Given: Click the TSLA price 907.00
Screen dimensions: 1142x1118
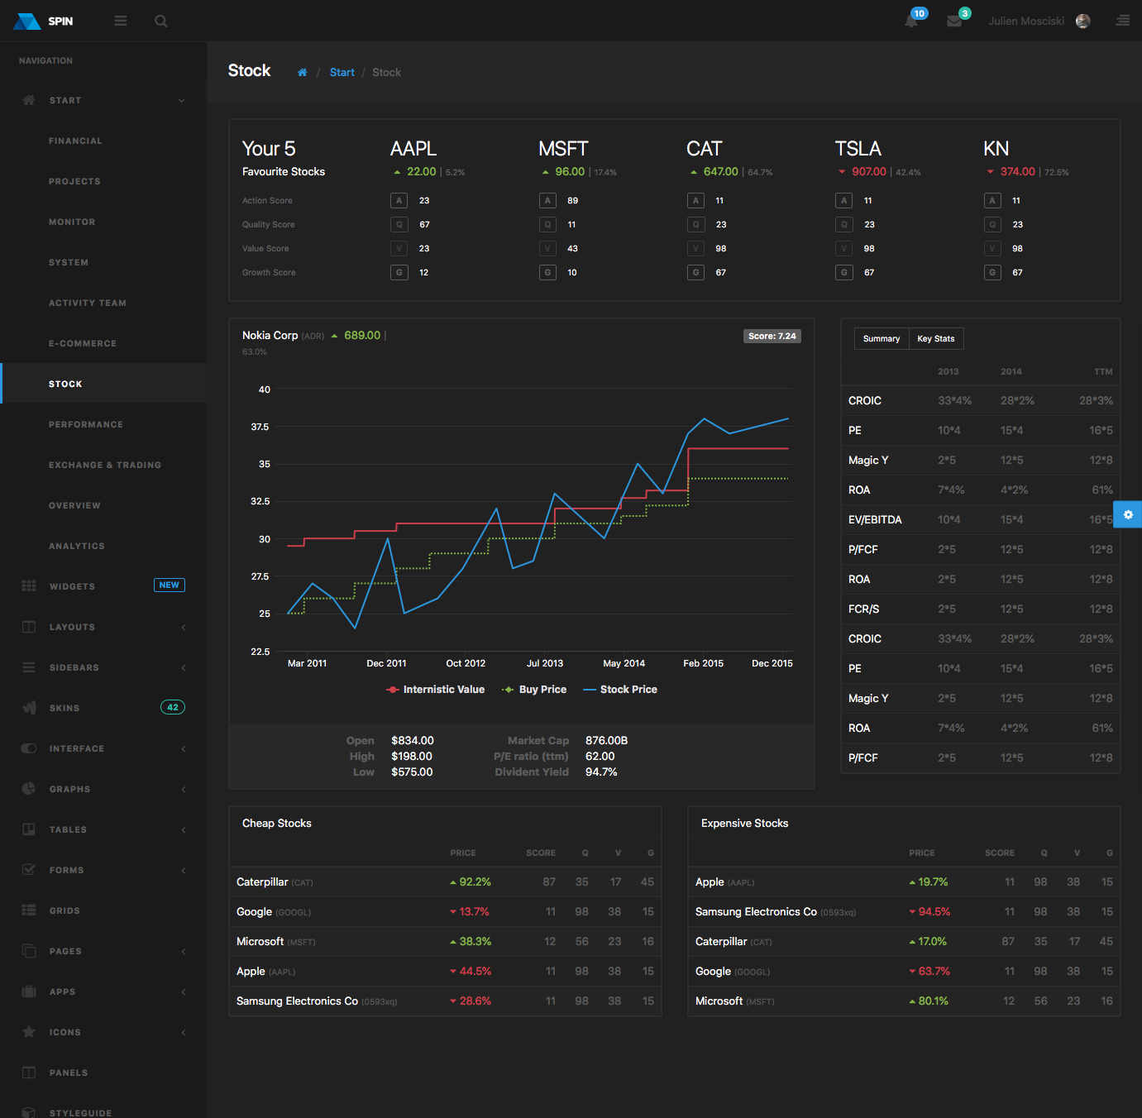Looking at the screenshot, I should coord(869,172).
